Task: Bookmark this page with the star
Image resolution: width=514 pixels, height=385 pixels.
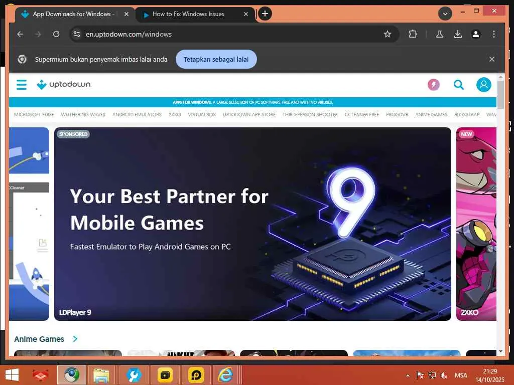Action: point(388,34)
